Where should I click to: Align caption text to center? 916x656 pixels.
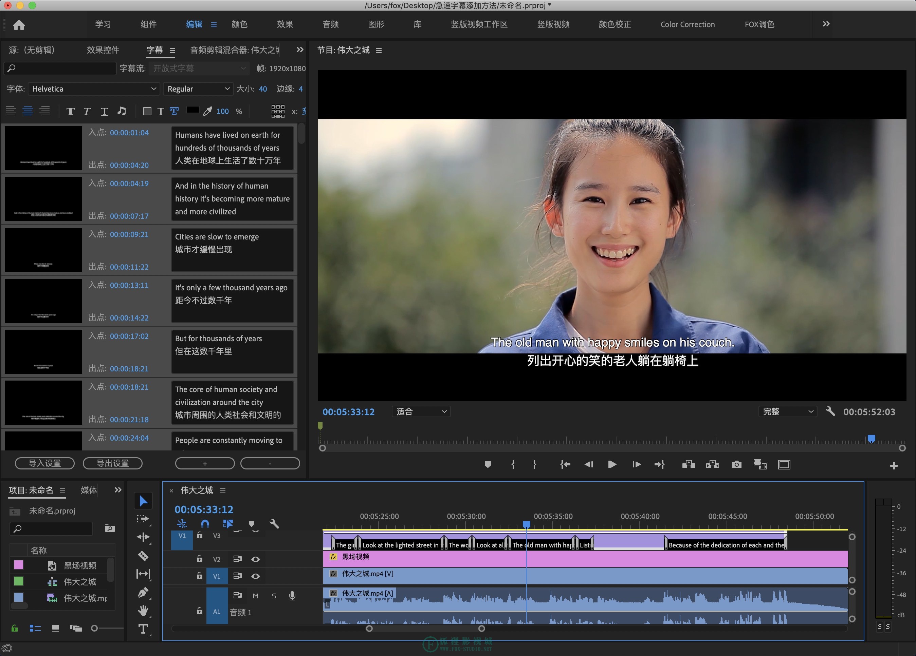[x=28, y=111]
